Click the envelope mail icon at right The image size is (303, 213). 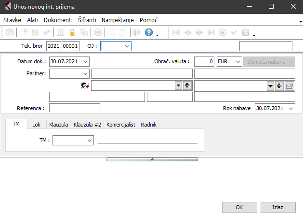point(290,85)
